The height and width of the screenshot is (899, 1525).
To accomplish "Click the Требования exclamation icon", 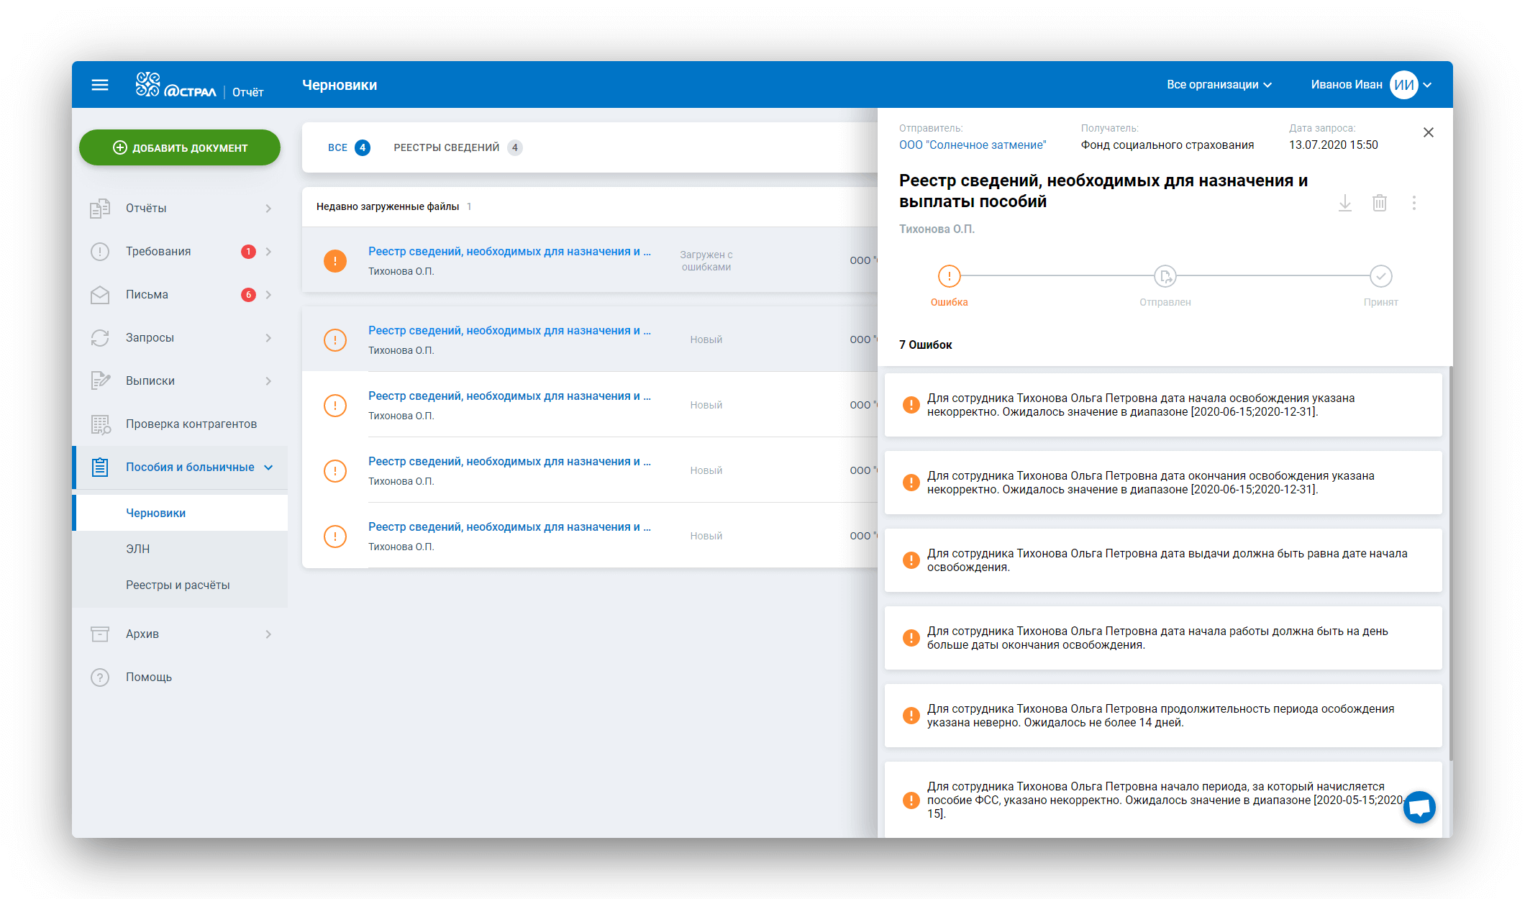I will [100, 252].
